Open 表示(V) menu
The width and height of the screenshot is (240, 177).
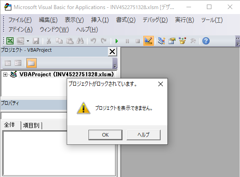[x=74, y=20]
